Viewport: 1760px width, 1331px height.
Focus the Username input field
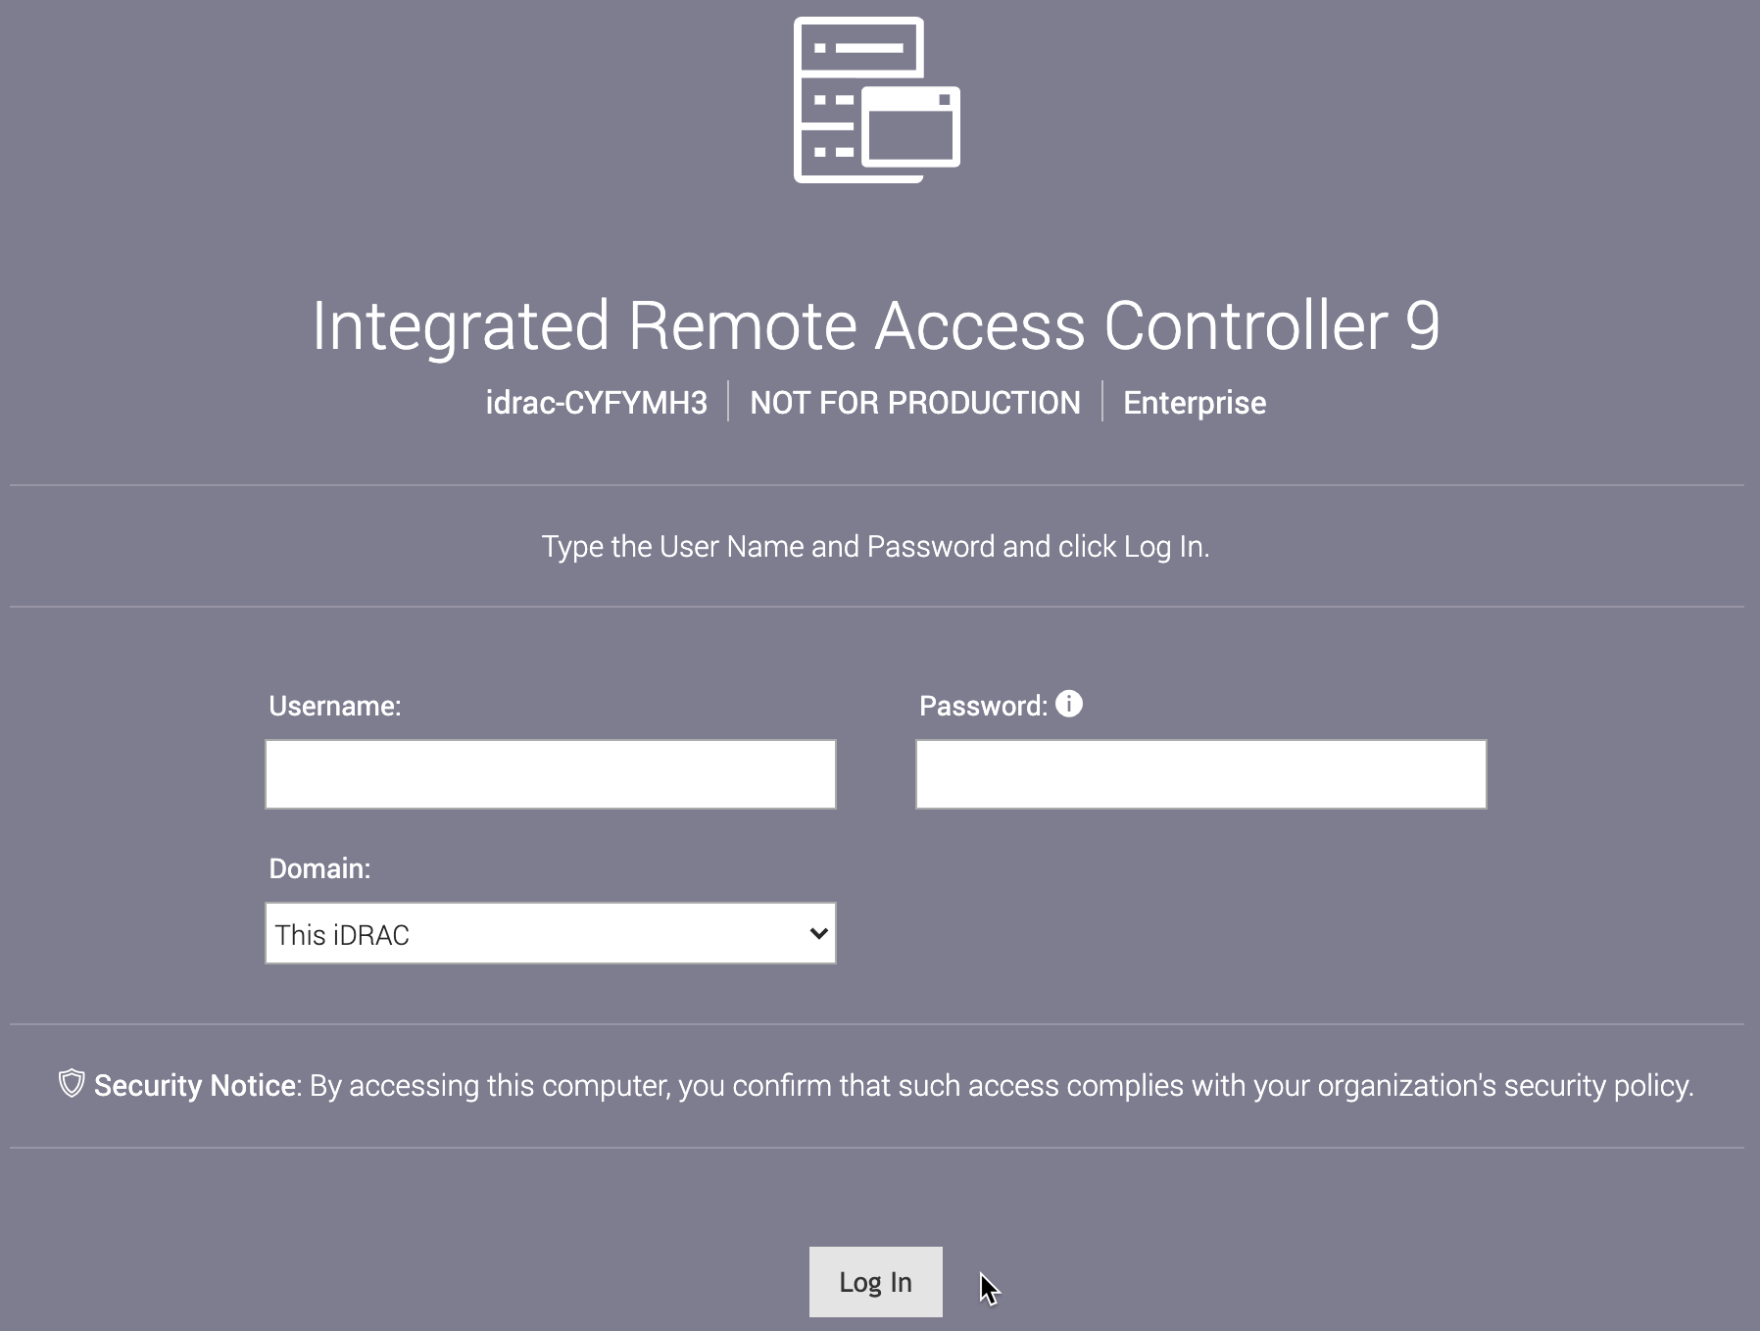(x=550, y=774)
